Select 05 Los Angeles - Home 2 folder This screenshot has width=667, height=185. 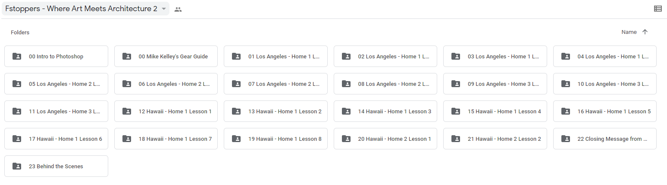[56, 84]
